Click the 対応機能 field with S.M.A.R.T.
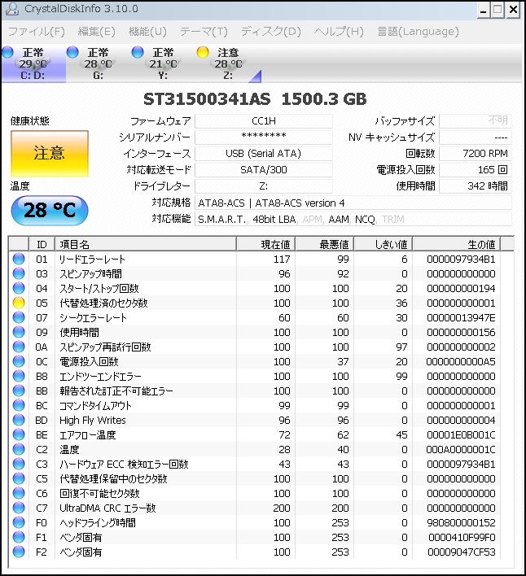This screenshot has height=576, width=526. point(353,220)
